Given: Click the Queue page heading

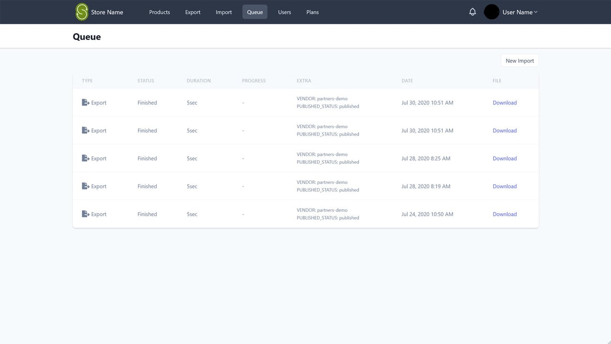Looking at the screenshot, I should pyautogui.click(x=87, y=37).
